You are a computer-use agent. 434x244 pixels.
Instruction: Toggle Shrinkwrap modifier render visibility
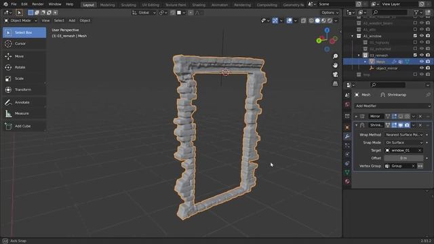point(407,125)
